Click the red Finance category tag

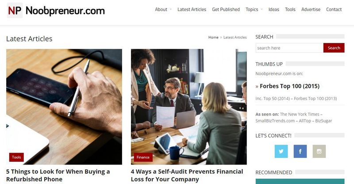point(143,157)
